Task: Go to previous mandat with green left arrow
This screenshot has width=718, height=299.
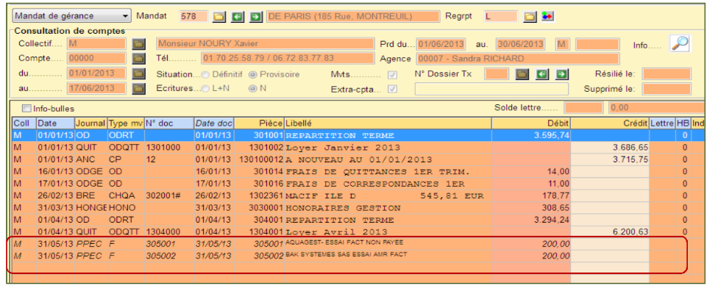Action: click(238, 16)
